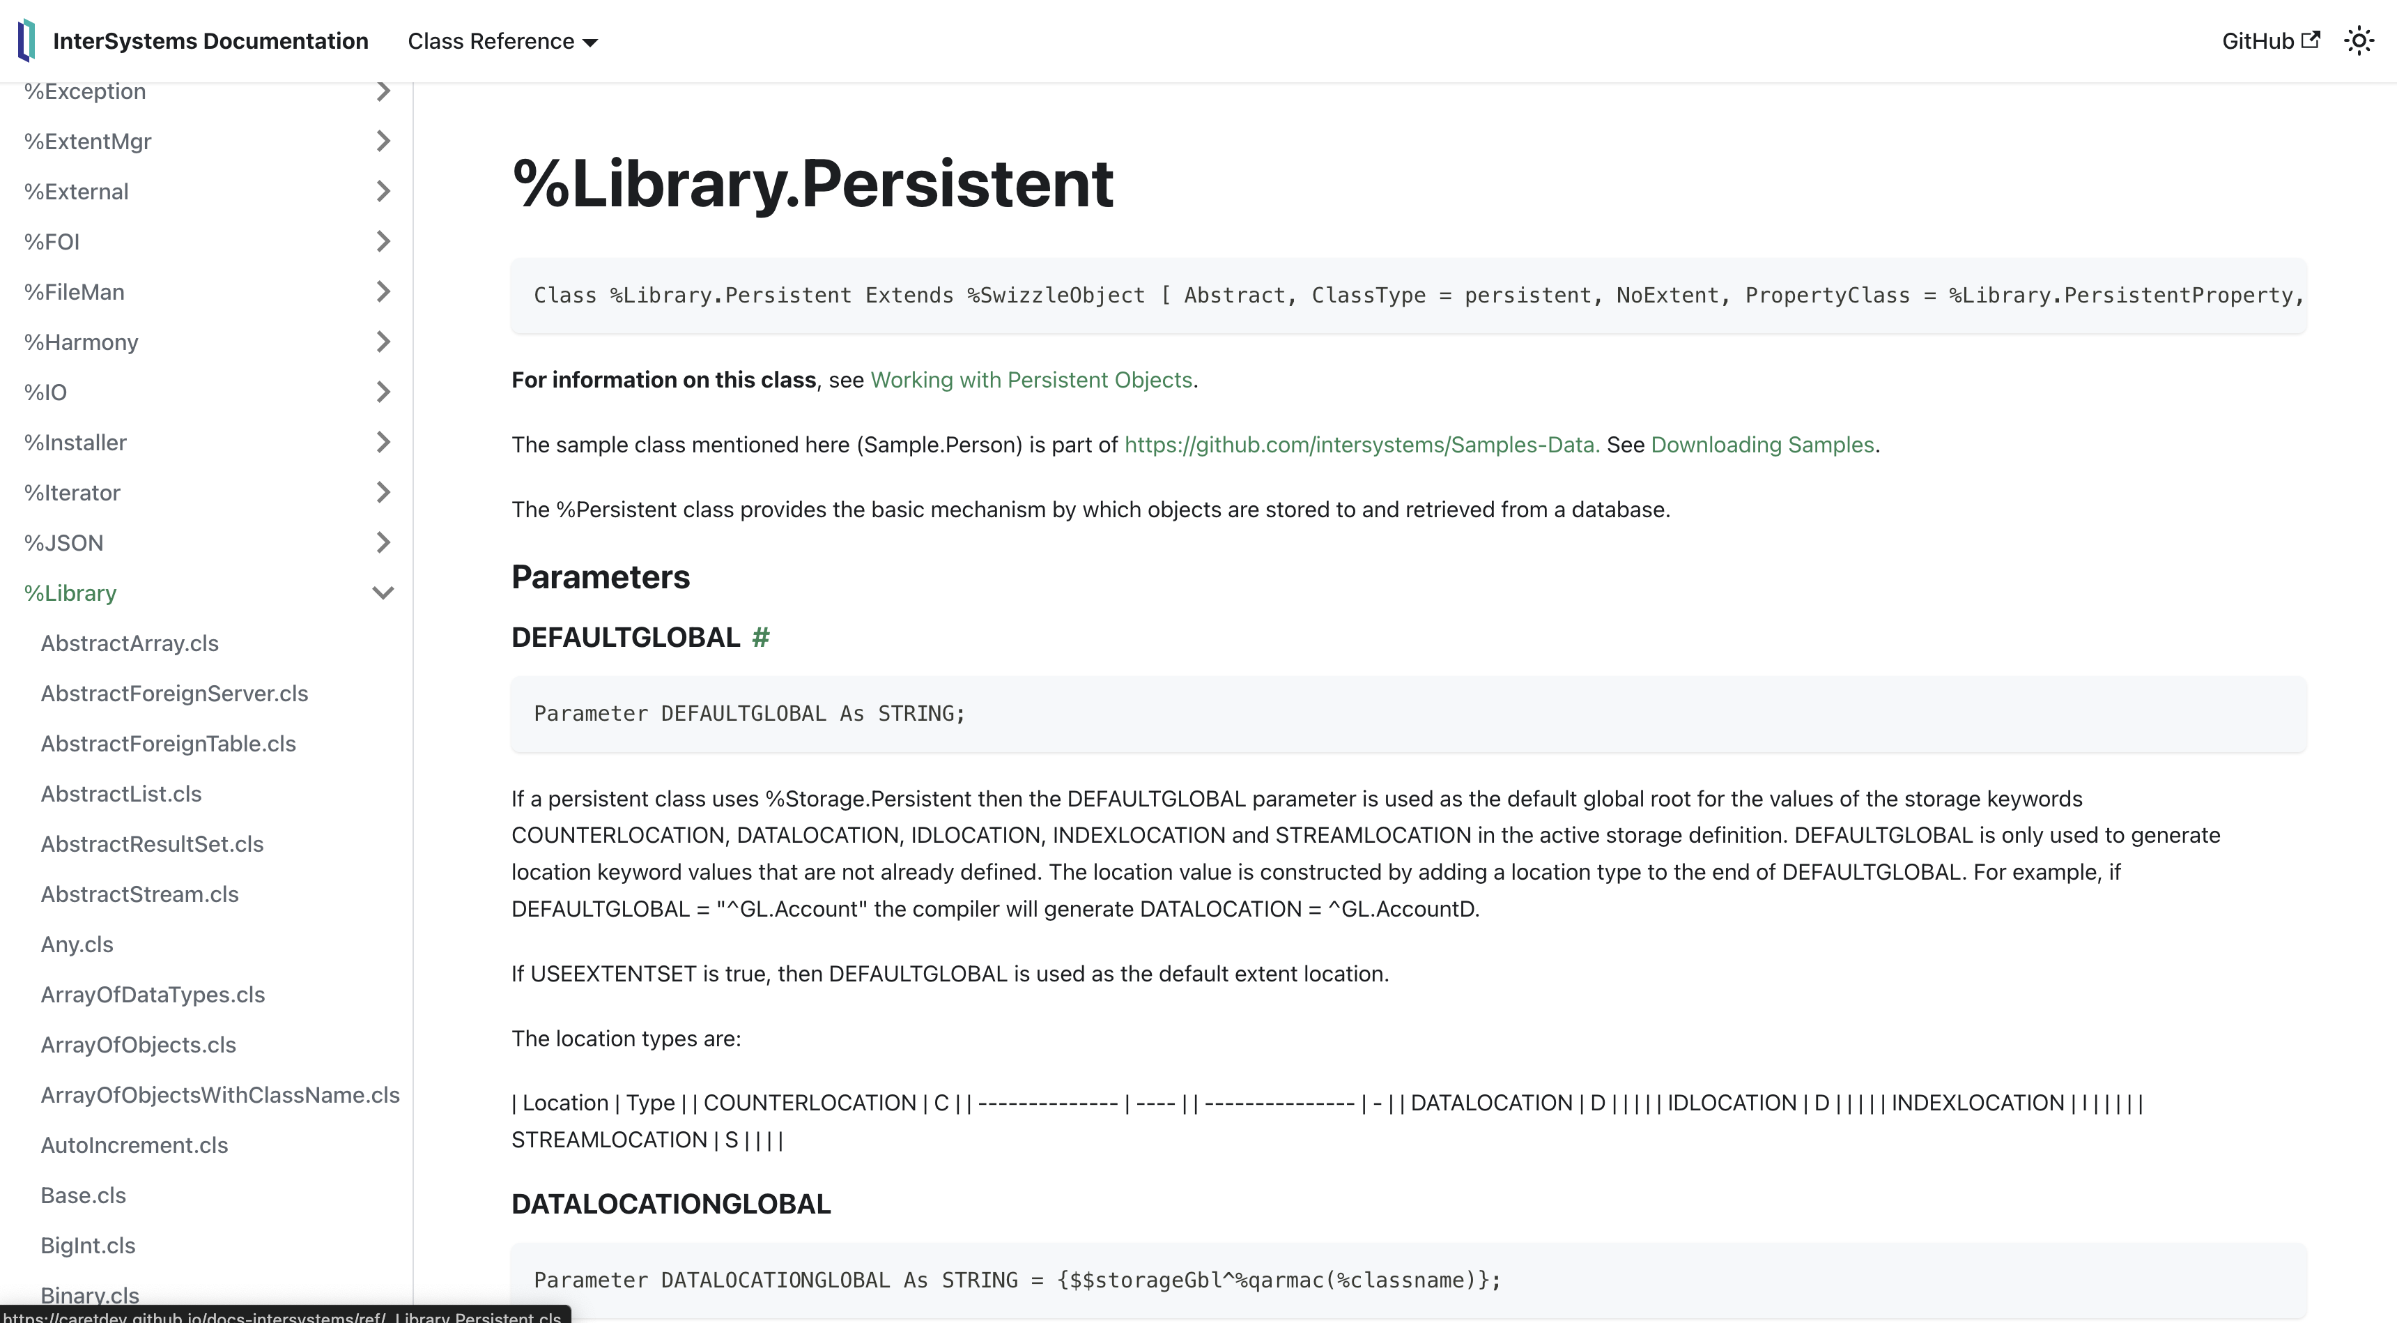
Task: Click InterSystems Documentation site title
Action: click(x=210, y=41)
